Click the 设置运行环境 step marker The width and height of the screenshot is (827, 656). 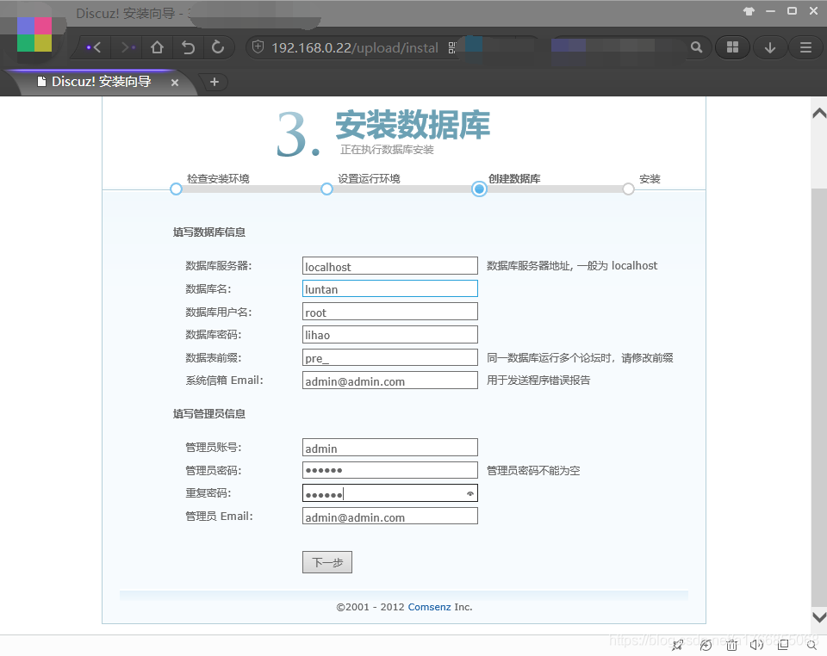click(327, 189)
